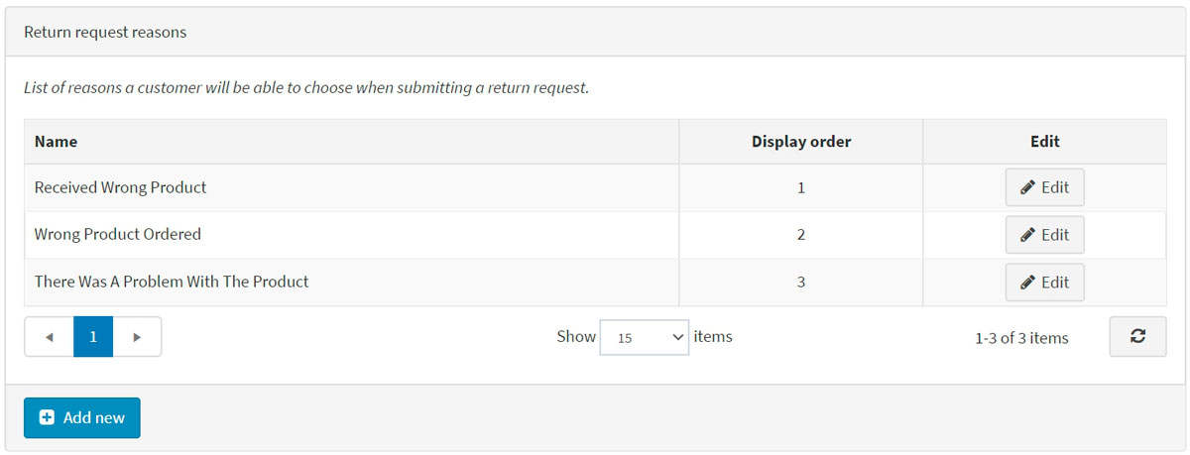Edit There Was A Problem With The Product
The height and width of the screenshot is (455, 1190).
pos(1044,283)
